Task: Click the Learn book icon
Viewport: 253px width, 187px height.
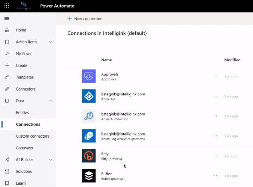Action: point(7,183)
